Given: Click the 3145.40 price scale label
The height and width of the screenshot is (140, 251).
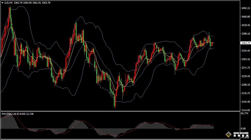Looking at the screenshot, I should point(245,102).
